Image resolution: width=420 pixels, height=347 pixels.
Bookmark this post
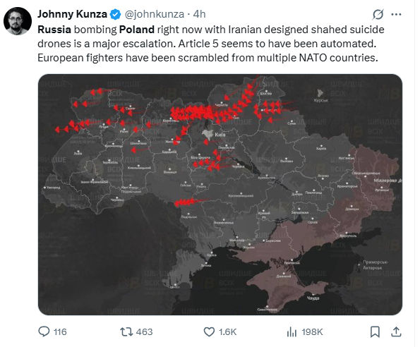coord(375,331)
